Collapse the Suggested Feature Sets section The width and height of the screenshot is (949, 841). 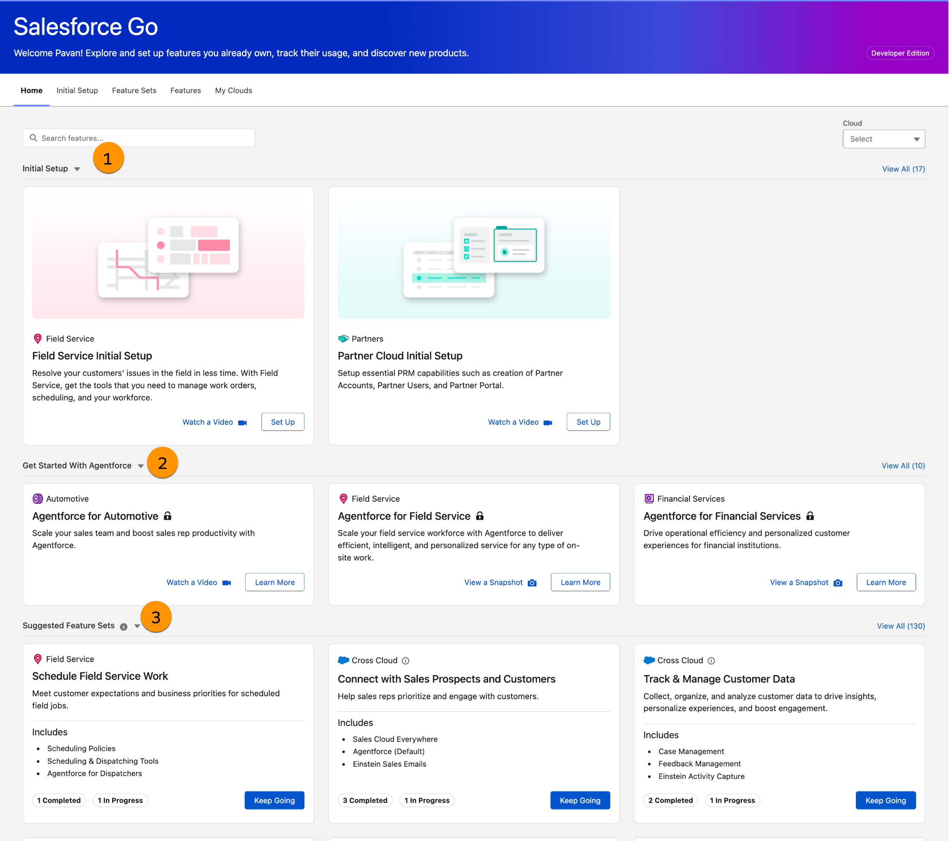(x=137, y=626)
